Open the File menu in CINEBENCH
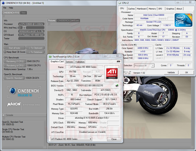Screen dimensions: 196x151 pos(5,8)
